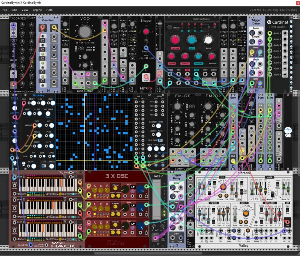Screen dimensions: 300x256
Task: Click texture synthesizer IN L jack
Action: click(170, 83)
